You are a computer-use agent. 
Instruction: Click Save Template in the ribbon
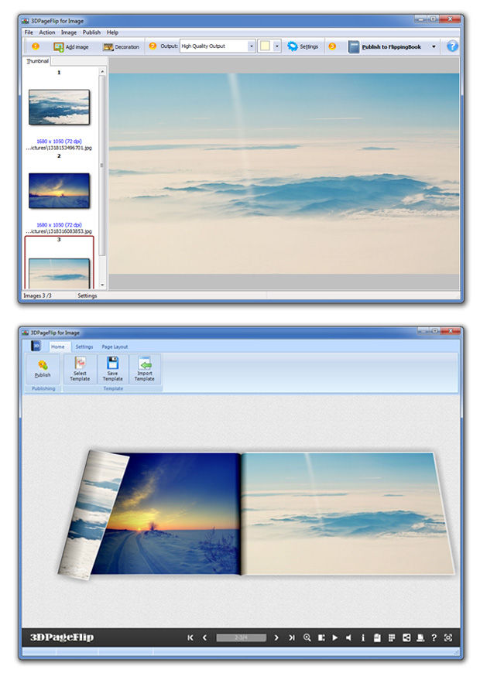(x=112, y=369)
